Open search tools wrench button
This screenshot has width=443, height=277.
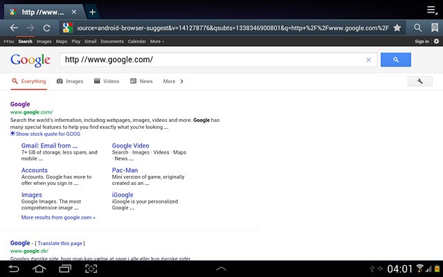click(x=420, y=81)
